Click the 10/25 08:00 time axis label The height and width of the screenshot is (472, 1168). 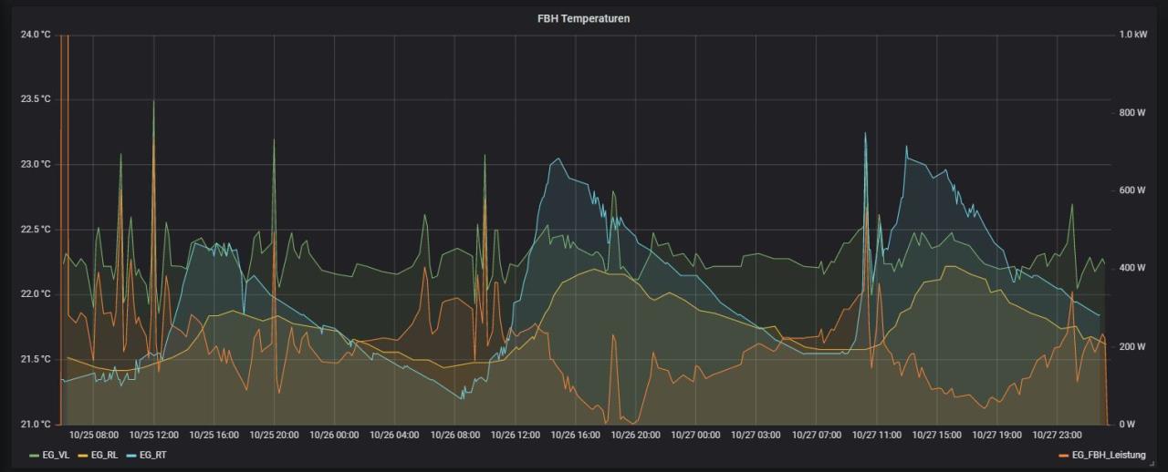94,436
